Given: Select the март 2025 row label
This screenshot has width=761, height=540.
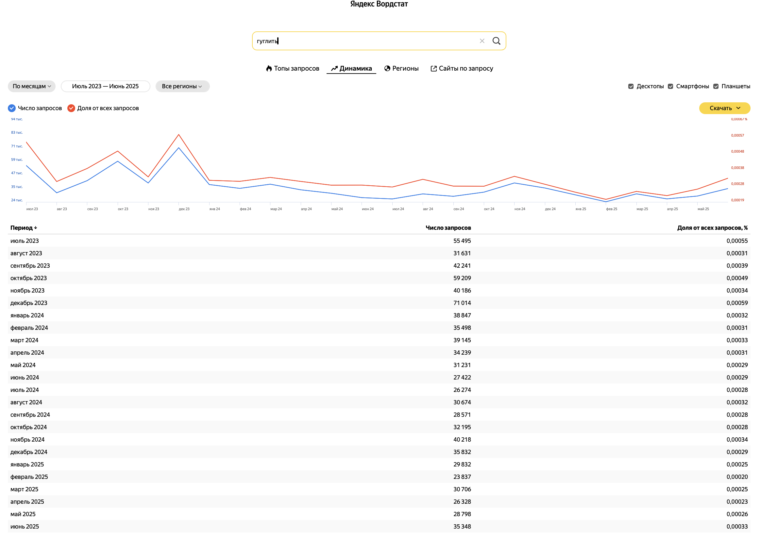Looking at the screenshot, I should [x=24, y=490].
